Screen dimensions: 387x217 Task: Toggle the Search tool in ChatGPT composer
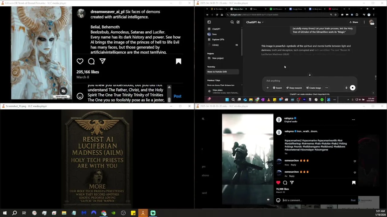pos(278,88)
